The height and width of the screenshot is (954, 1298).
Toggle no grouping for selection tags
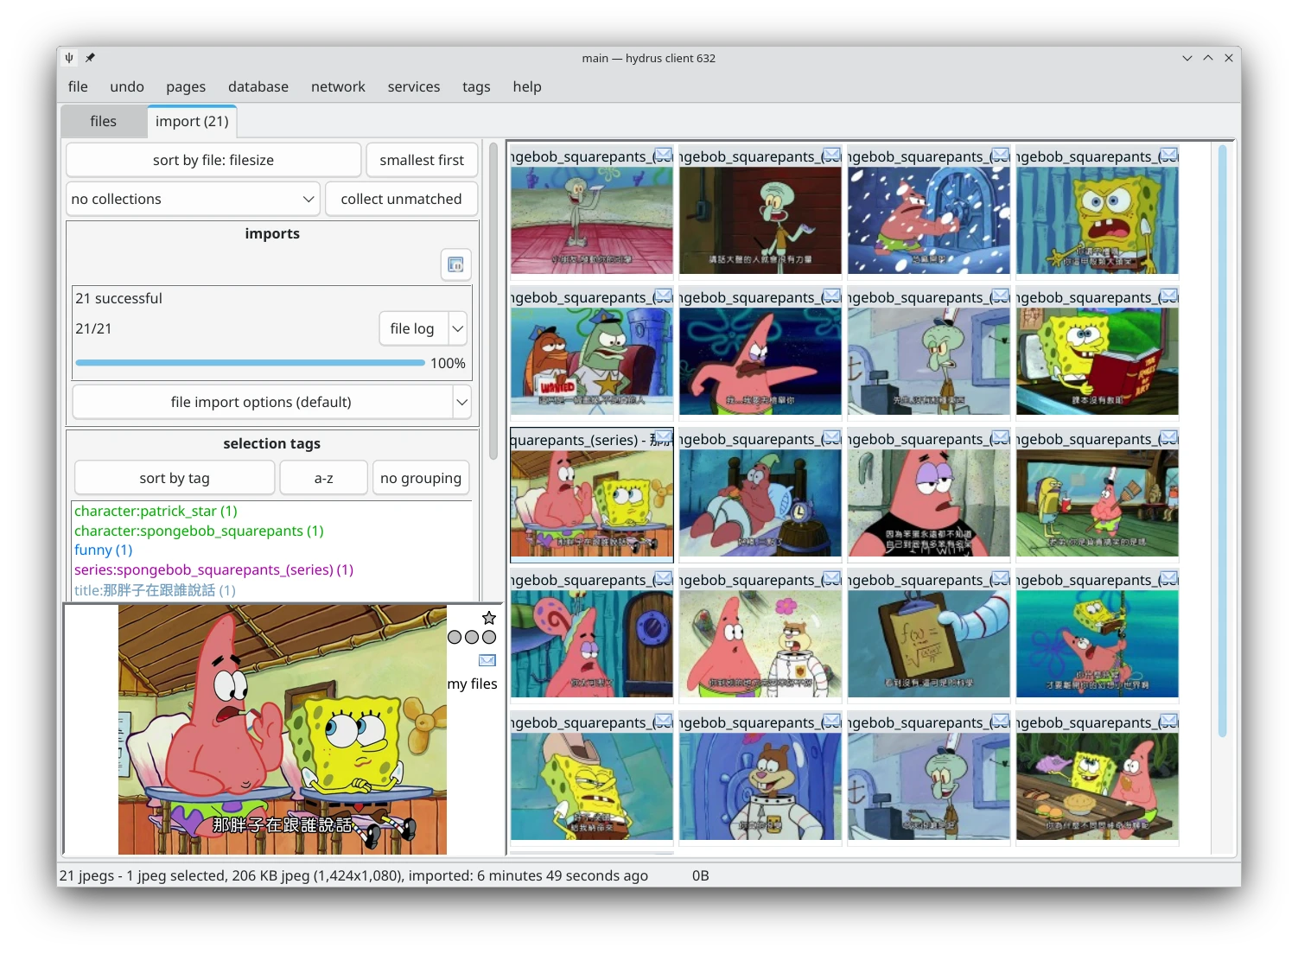(421, 477)
